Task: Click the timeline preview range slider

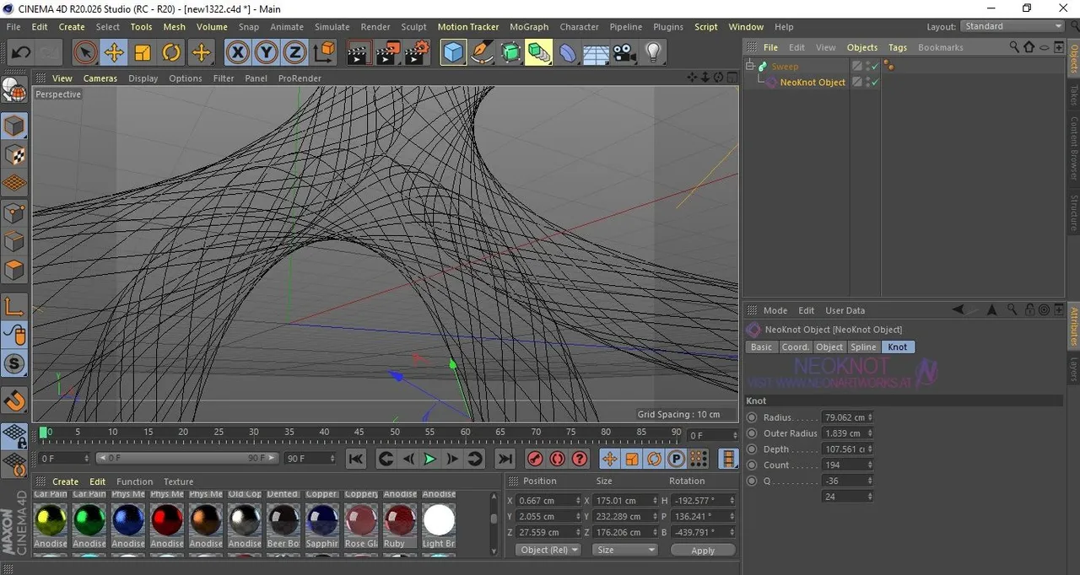Action: [x=186, y=459]
